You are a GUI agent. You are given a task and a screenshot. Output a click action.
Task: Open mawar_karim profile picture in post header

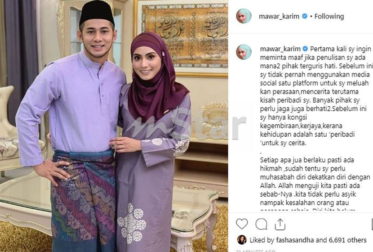pyautogui.click(x=244, y=16)
